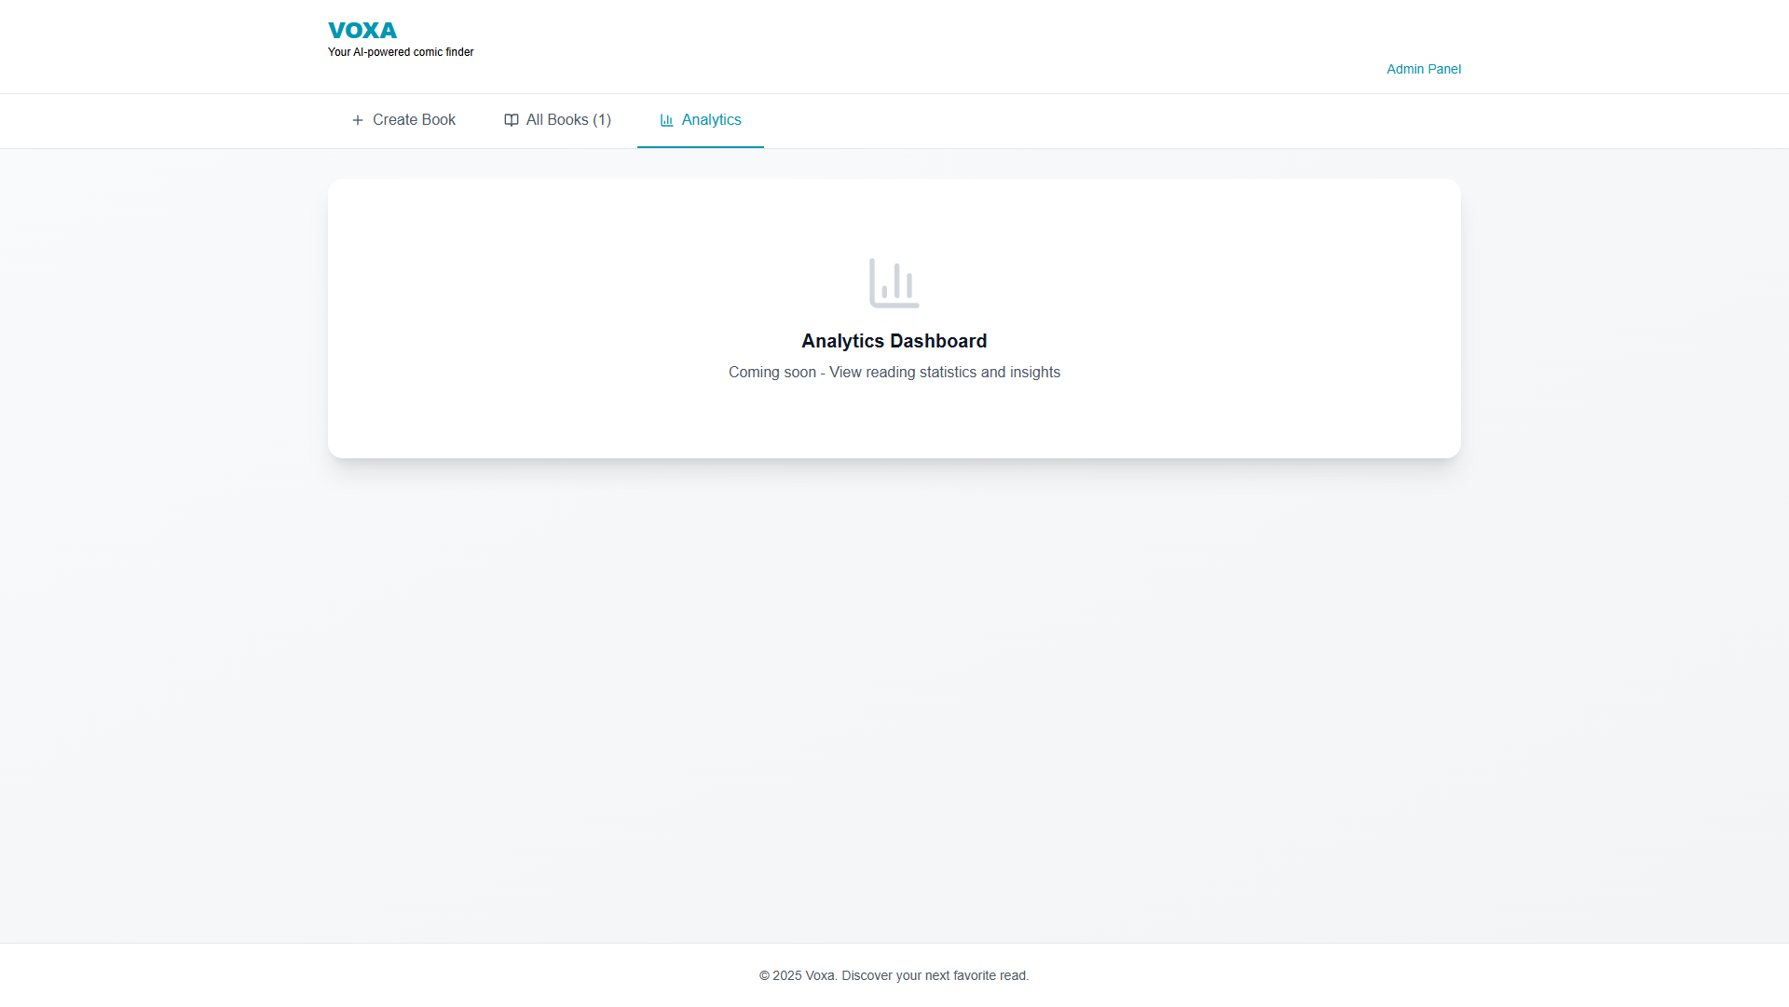
Task: Click the word 'Dashboard' in the heading
Action: (938, 341)
